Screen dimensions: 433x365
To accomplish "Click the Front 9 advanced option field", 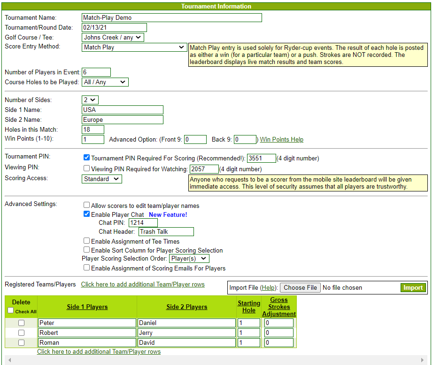I will point(195,140).
